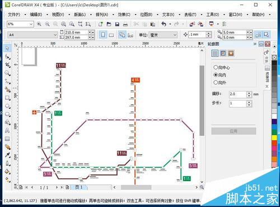This screenshot has height=207, width=280.
Task: Expand application launcher dropdown arrow
Action: coord(218,24)
